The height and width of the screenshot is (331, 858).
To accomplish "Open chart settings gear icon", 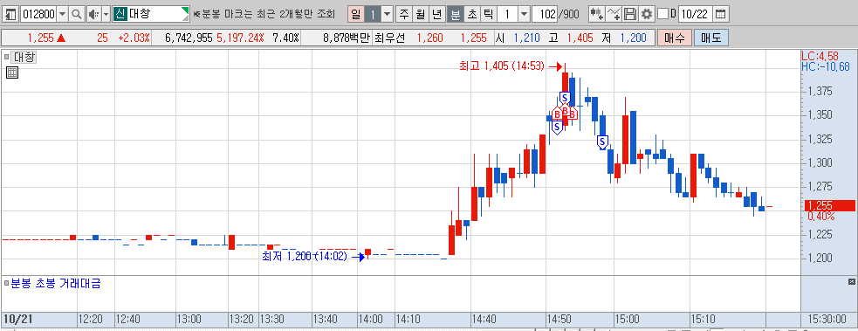I will 647,14.
